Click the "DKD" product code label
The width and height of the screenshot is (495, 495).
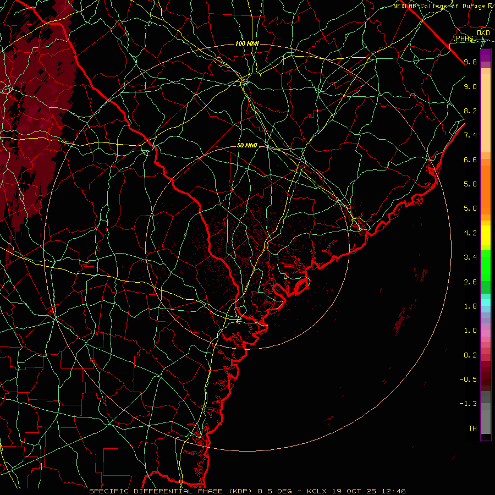(483, 33)
